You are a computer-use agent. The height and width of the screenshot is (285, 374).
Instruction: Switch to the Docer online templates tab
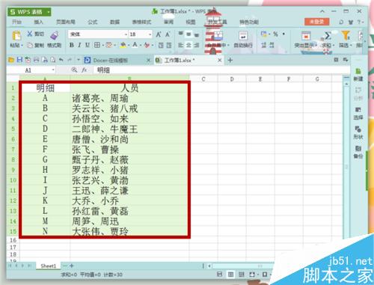click(x=111, y=60)
